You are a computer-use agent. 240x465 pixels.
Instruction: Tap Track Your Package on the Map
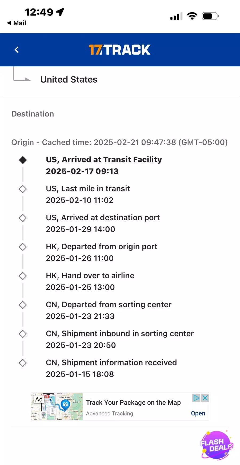coord(133,402)
